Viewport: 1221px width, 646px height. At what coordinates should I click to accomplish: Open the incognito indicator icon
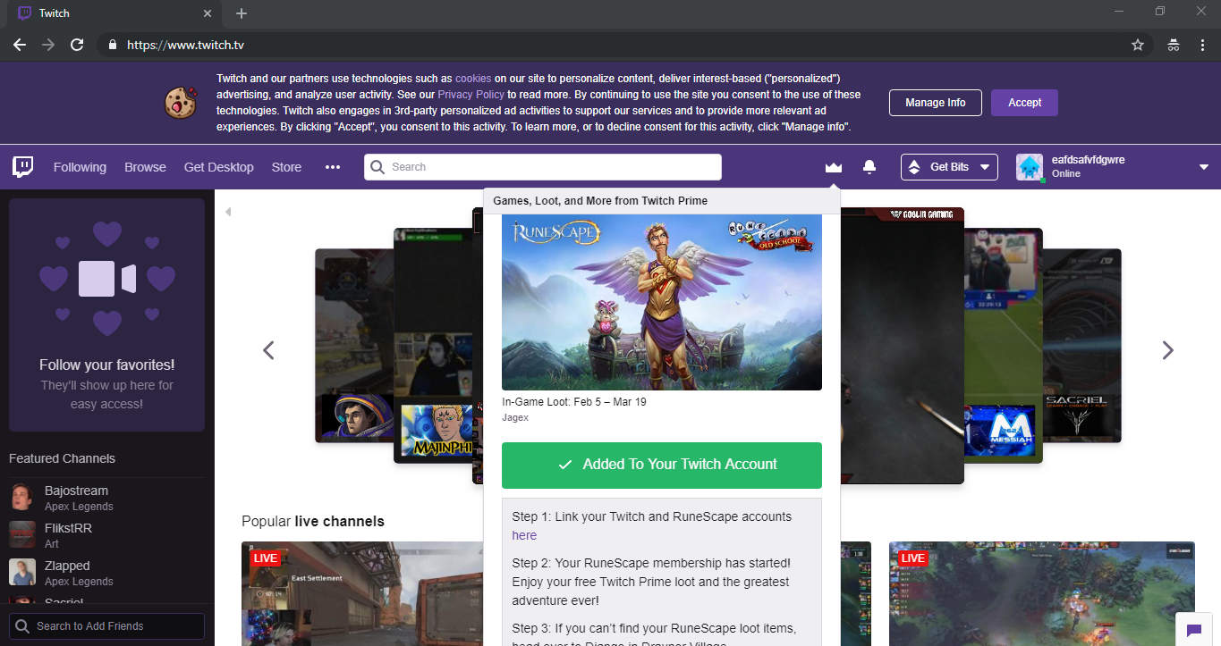click(1174, 45)
